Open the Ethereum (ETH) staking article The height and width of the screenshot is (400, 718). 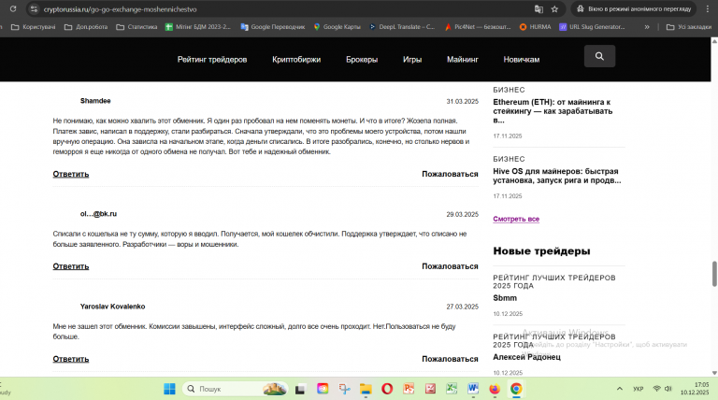(553, 111)
